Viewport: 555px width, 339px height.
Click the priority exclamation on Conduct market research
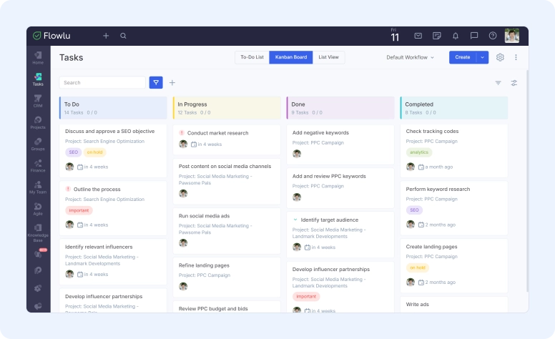tap(182, 133)
